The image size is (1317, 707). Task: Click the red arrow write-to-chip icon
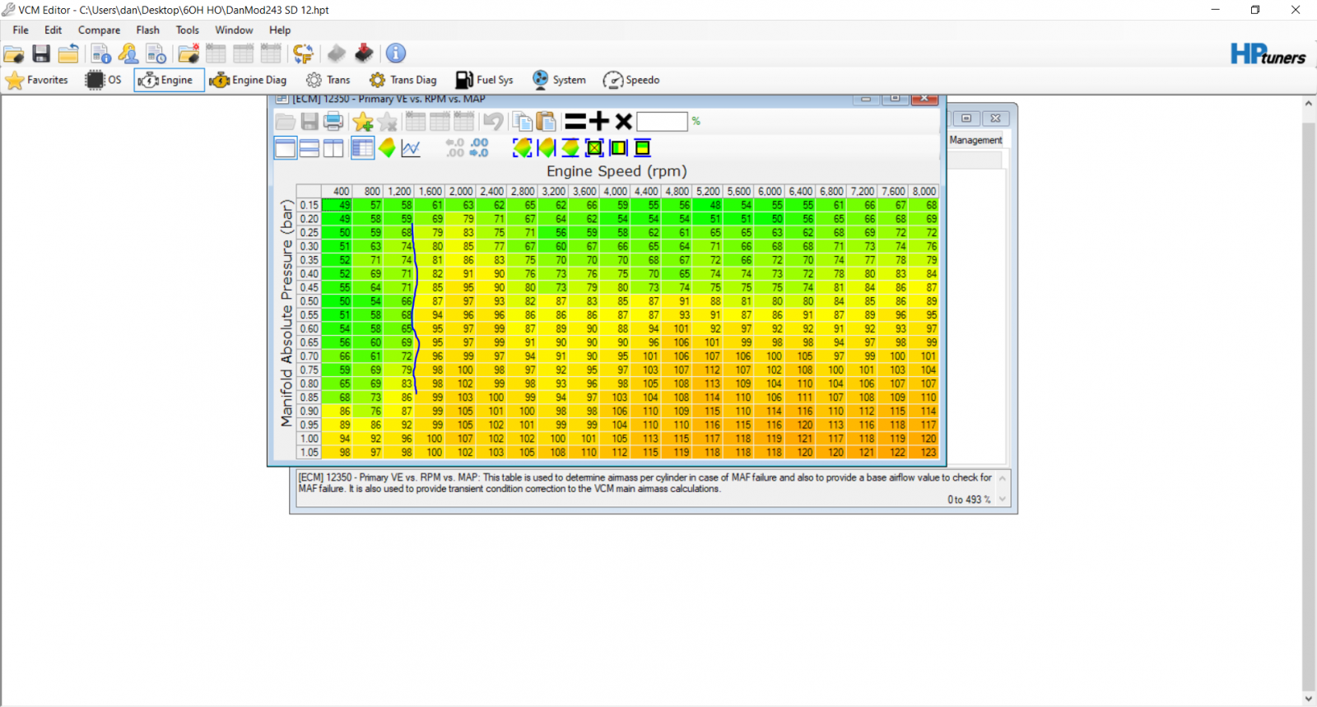click(364, 53)
